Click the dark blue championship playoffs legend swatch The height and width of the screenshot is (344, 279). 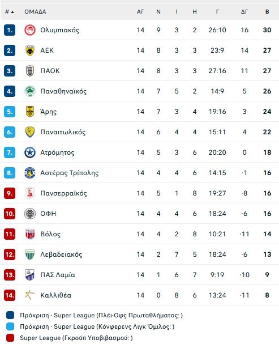(x=10, y=315)
